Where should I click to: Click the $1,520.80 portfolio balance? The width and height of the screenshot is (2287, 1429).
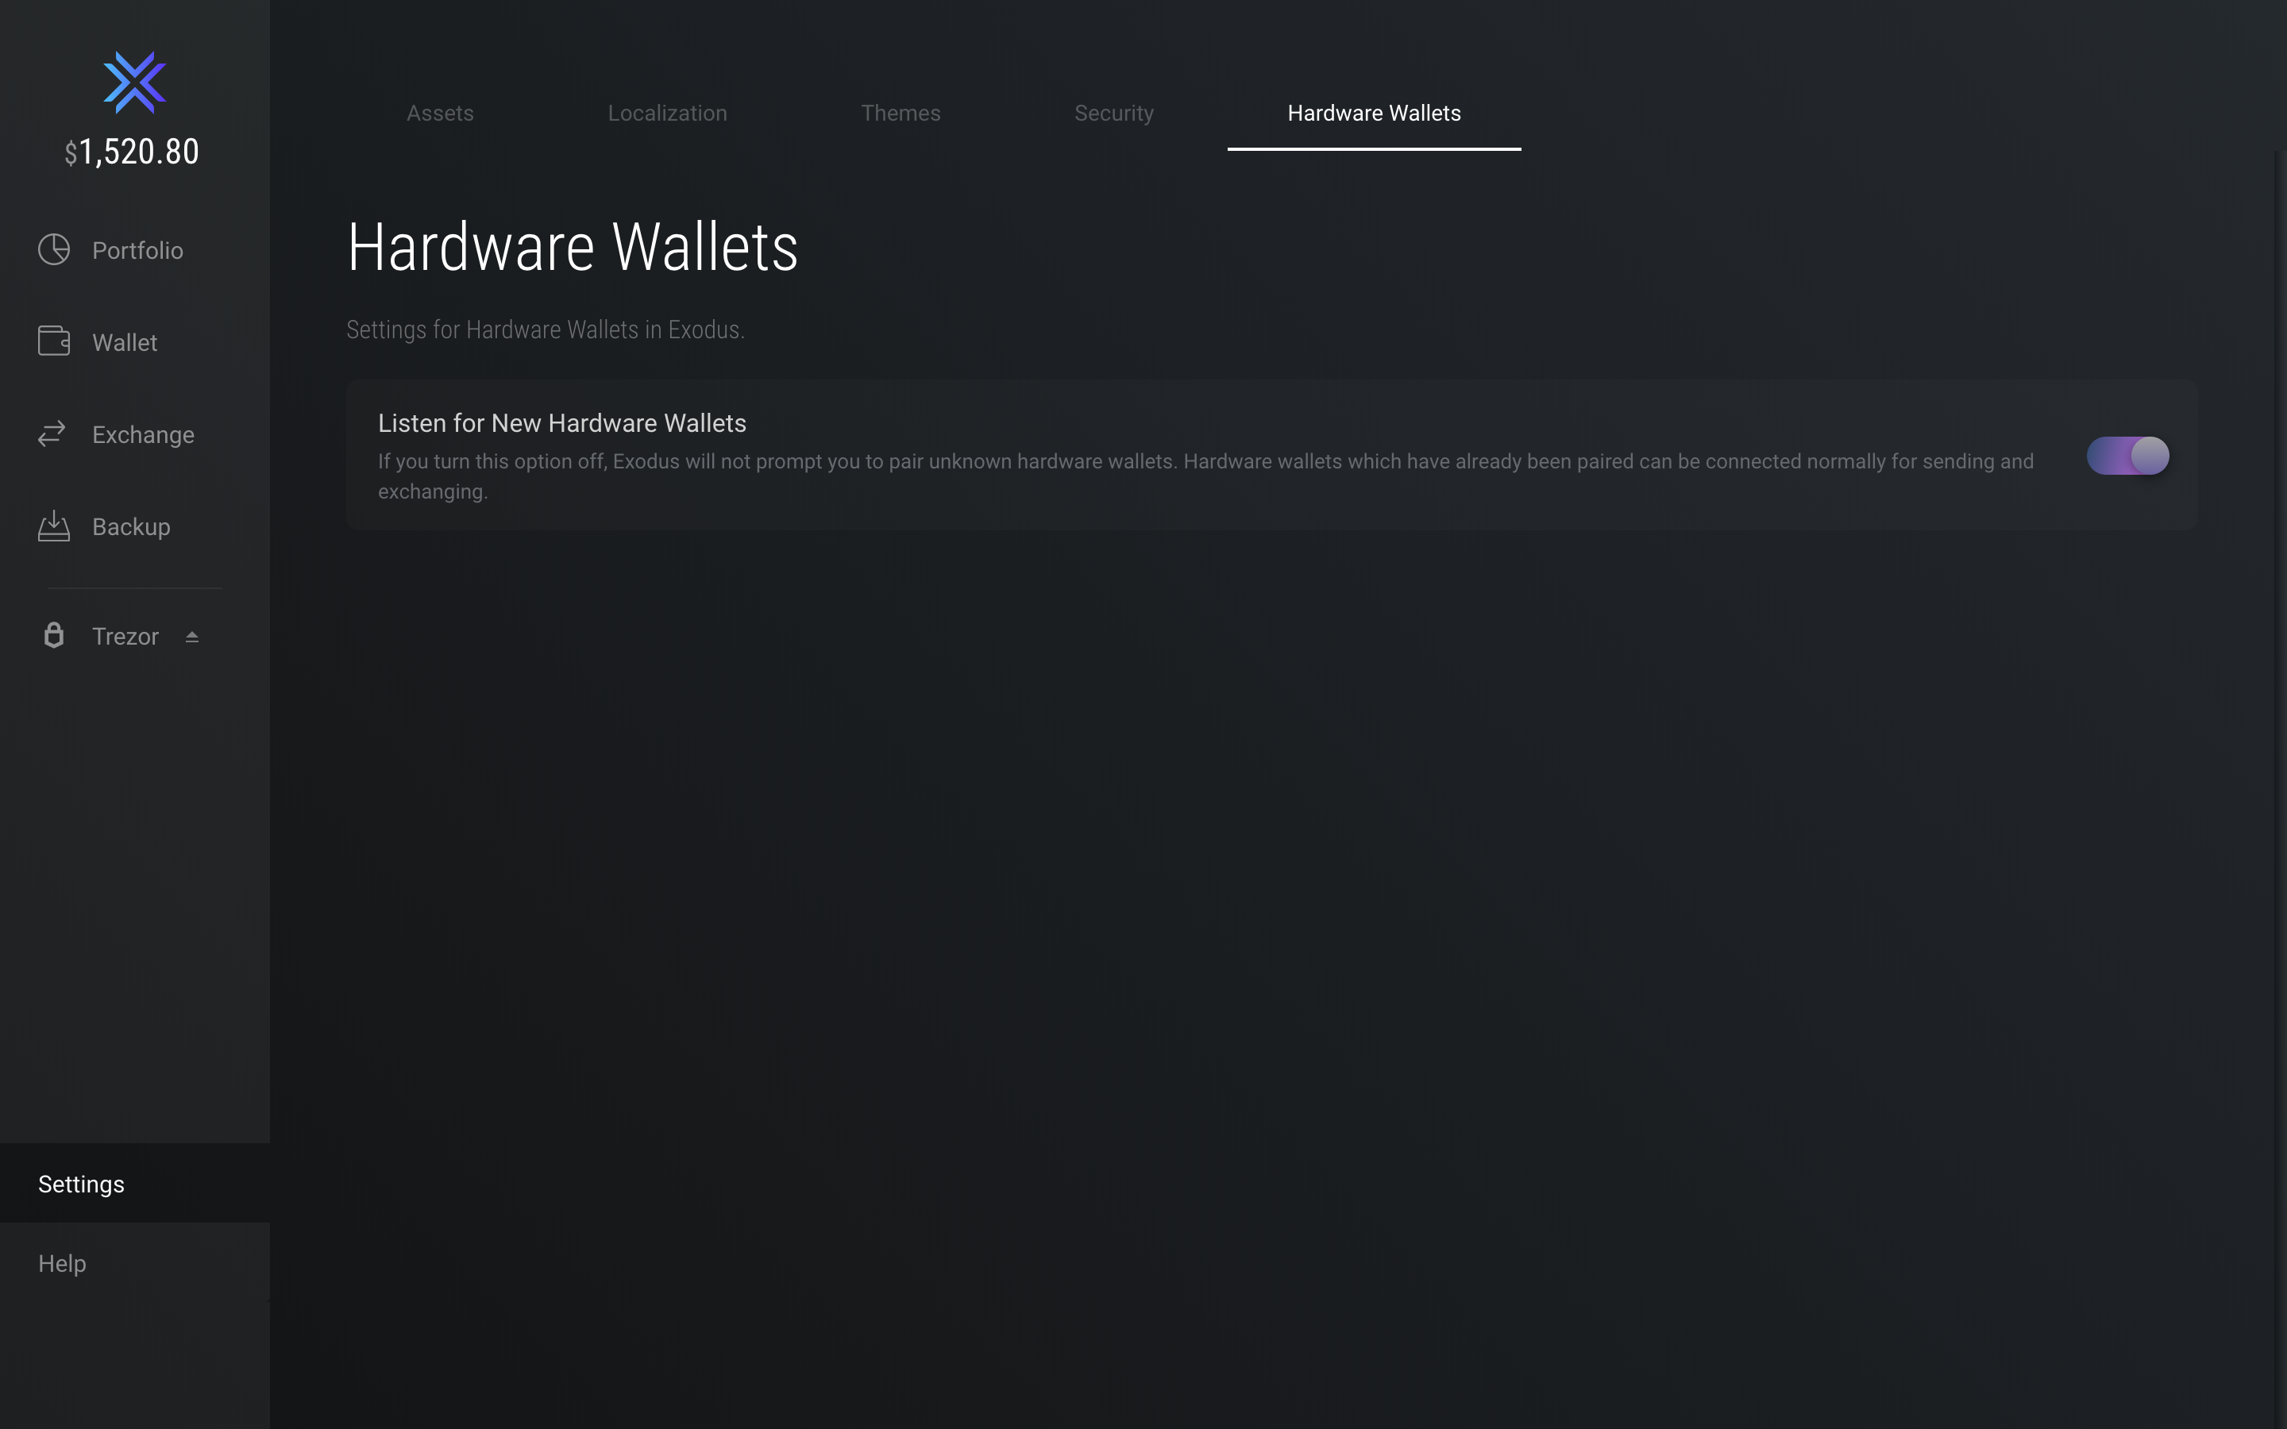[133, 152]
